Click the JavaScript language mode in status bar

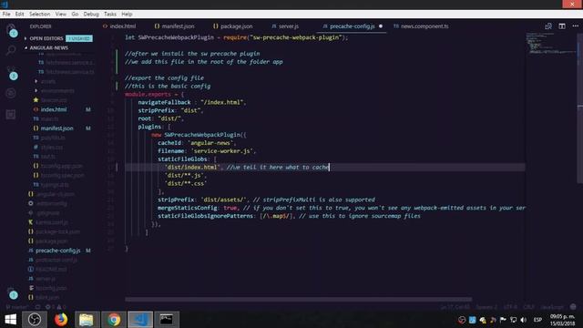552,307
